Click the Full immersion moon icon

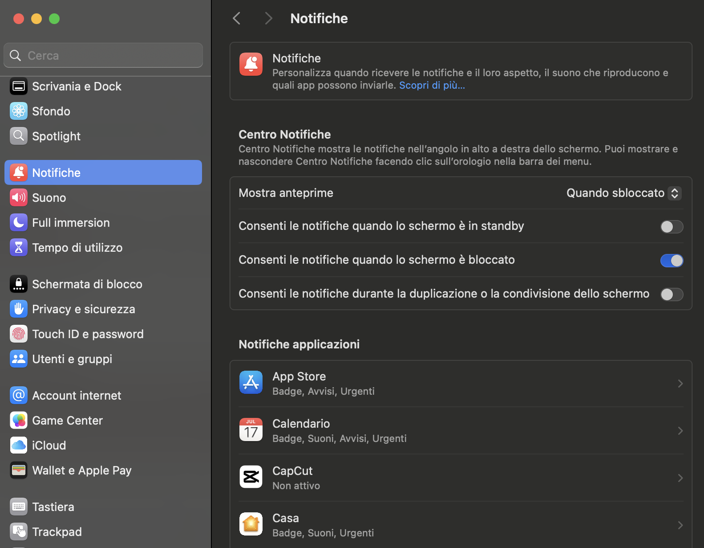(x=19, y=223)
